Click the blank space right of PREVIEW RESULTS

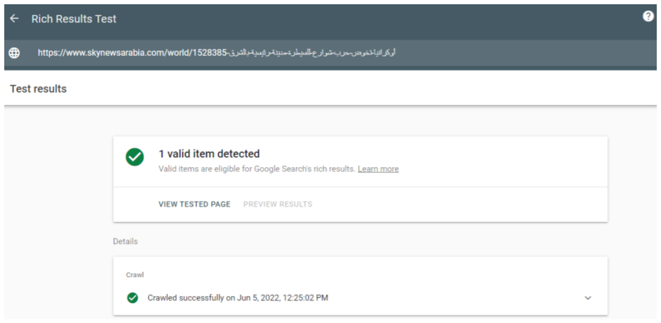click(x=460, y=204)
